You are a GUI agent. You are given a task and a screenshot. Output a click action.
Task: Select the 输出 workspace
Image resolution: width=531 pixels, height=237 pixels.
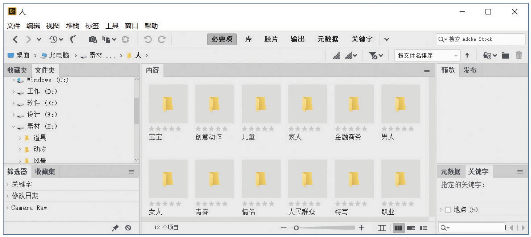click(x=297, y=39)
